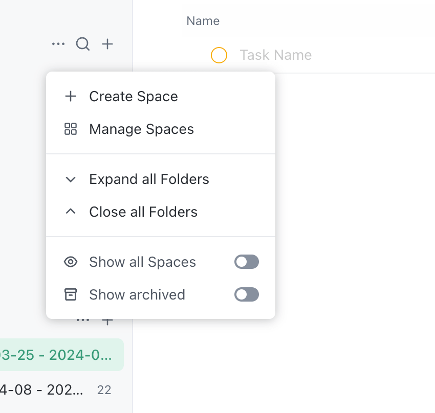Viewport: 435px width, 413px height.
Task: Expand all Folders via the menu
Action: (x=149, y=179)
